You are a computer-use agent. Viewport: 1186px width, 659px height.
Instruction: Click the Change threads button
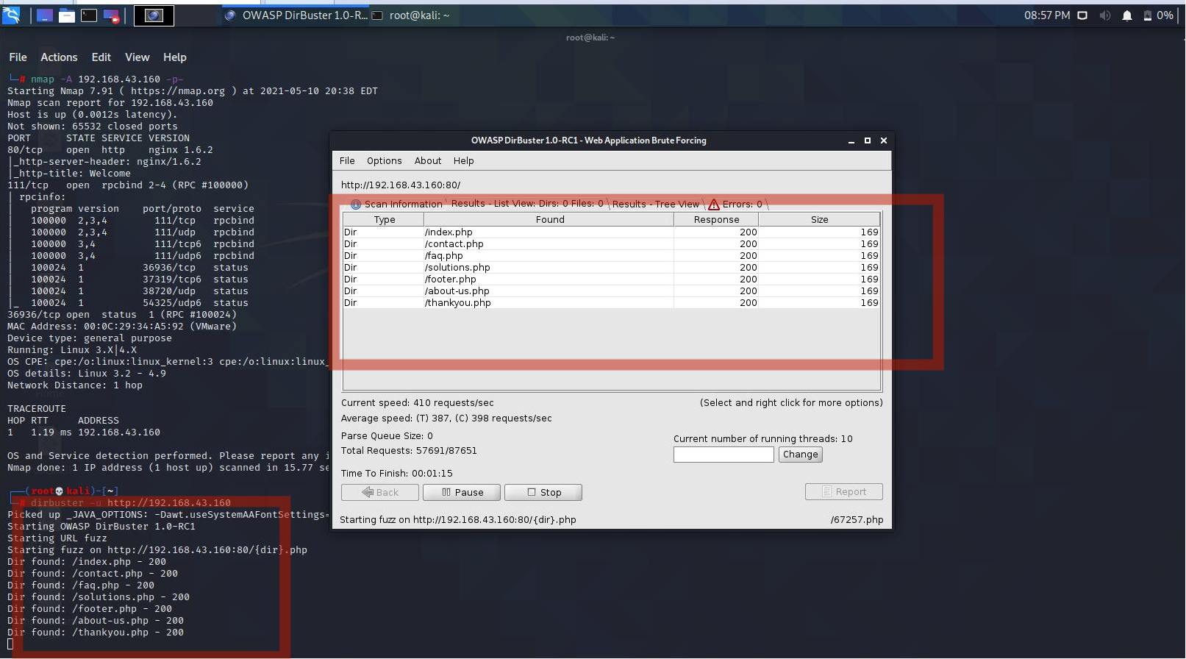[800, 455]
